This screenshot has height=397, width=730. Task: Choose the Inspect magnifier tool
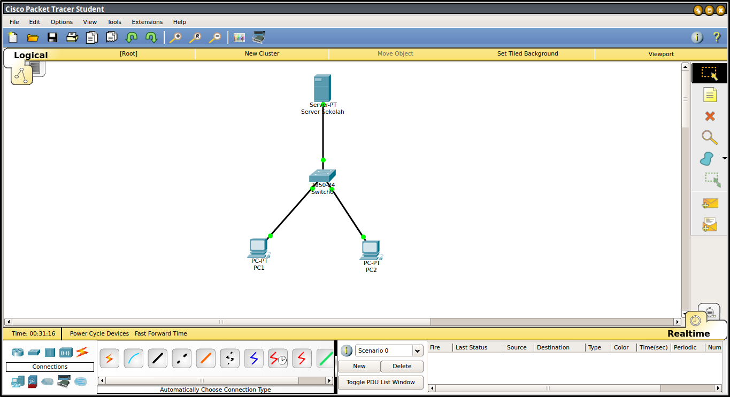point(710,137)
